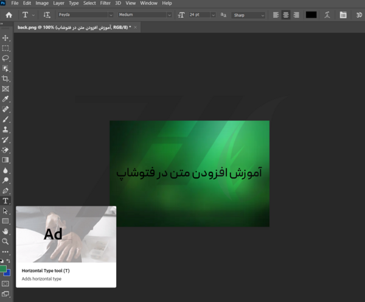Open the View menu
The width and height of the screenshot is (365, 302).
coord(131,3)
